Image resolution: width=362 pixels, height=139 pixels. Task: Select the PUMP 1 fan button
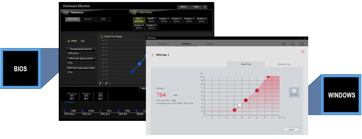151,20
